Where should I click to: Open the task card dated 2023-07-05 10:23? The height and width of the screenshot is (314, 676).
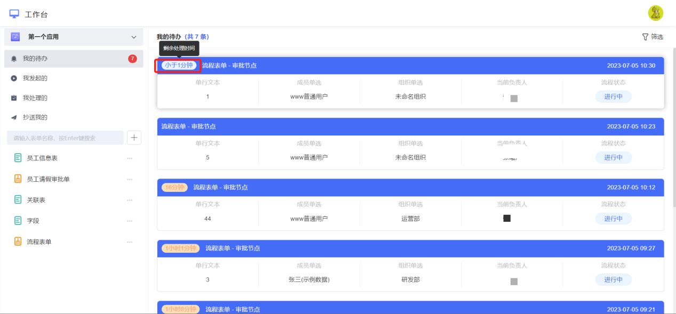click(x=410, y=144)
